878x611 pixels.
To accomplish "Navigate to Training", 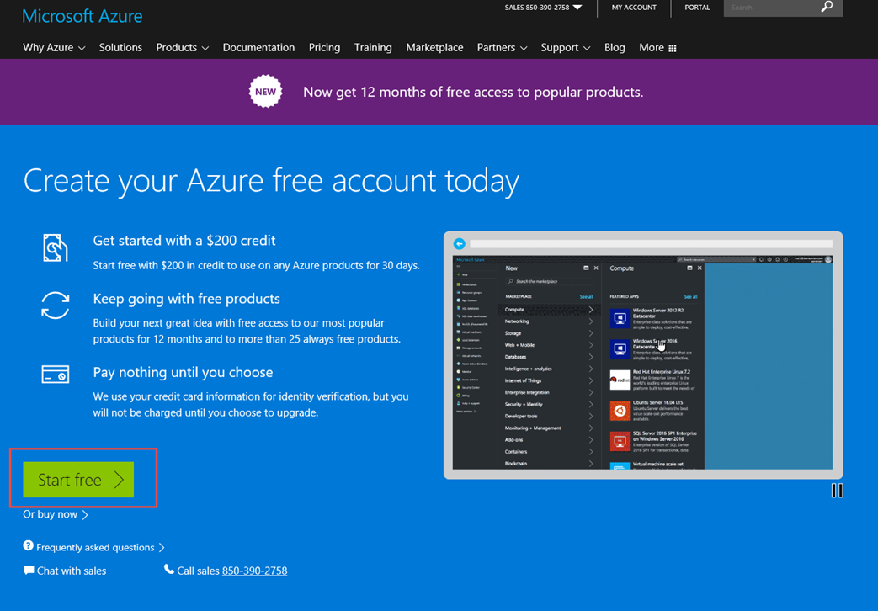I will click(373, 48).
